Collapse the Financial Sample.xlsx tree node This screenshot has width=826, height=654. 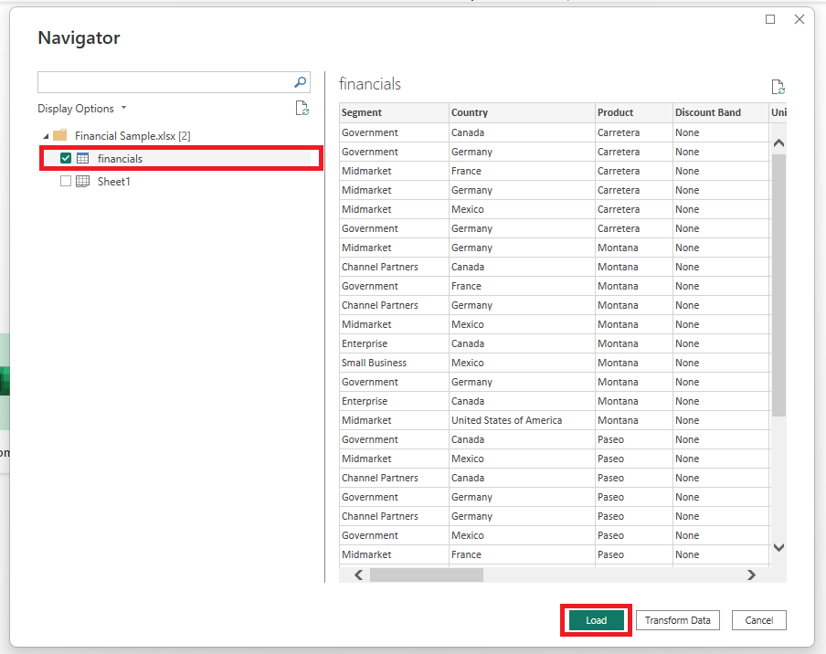click(x=46, y=136)
